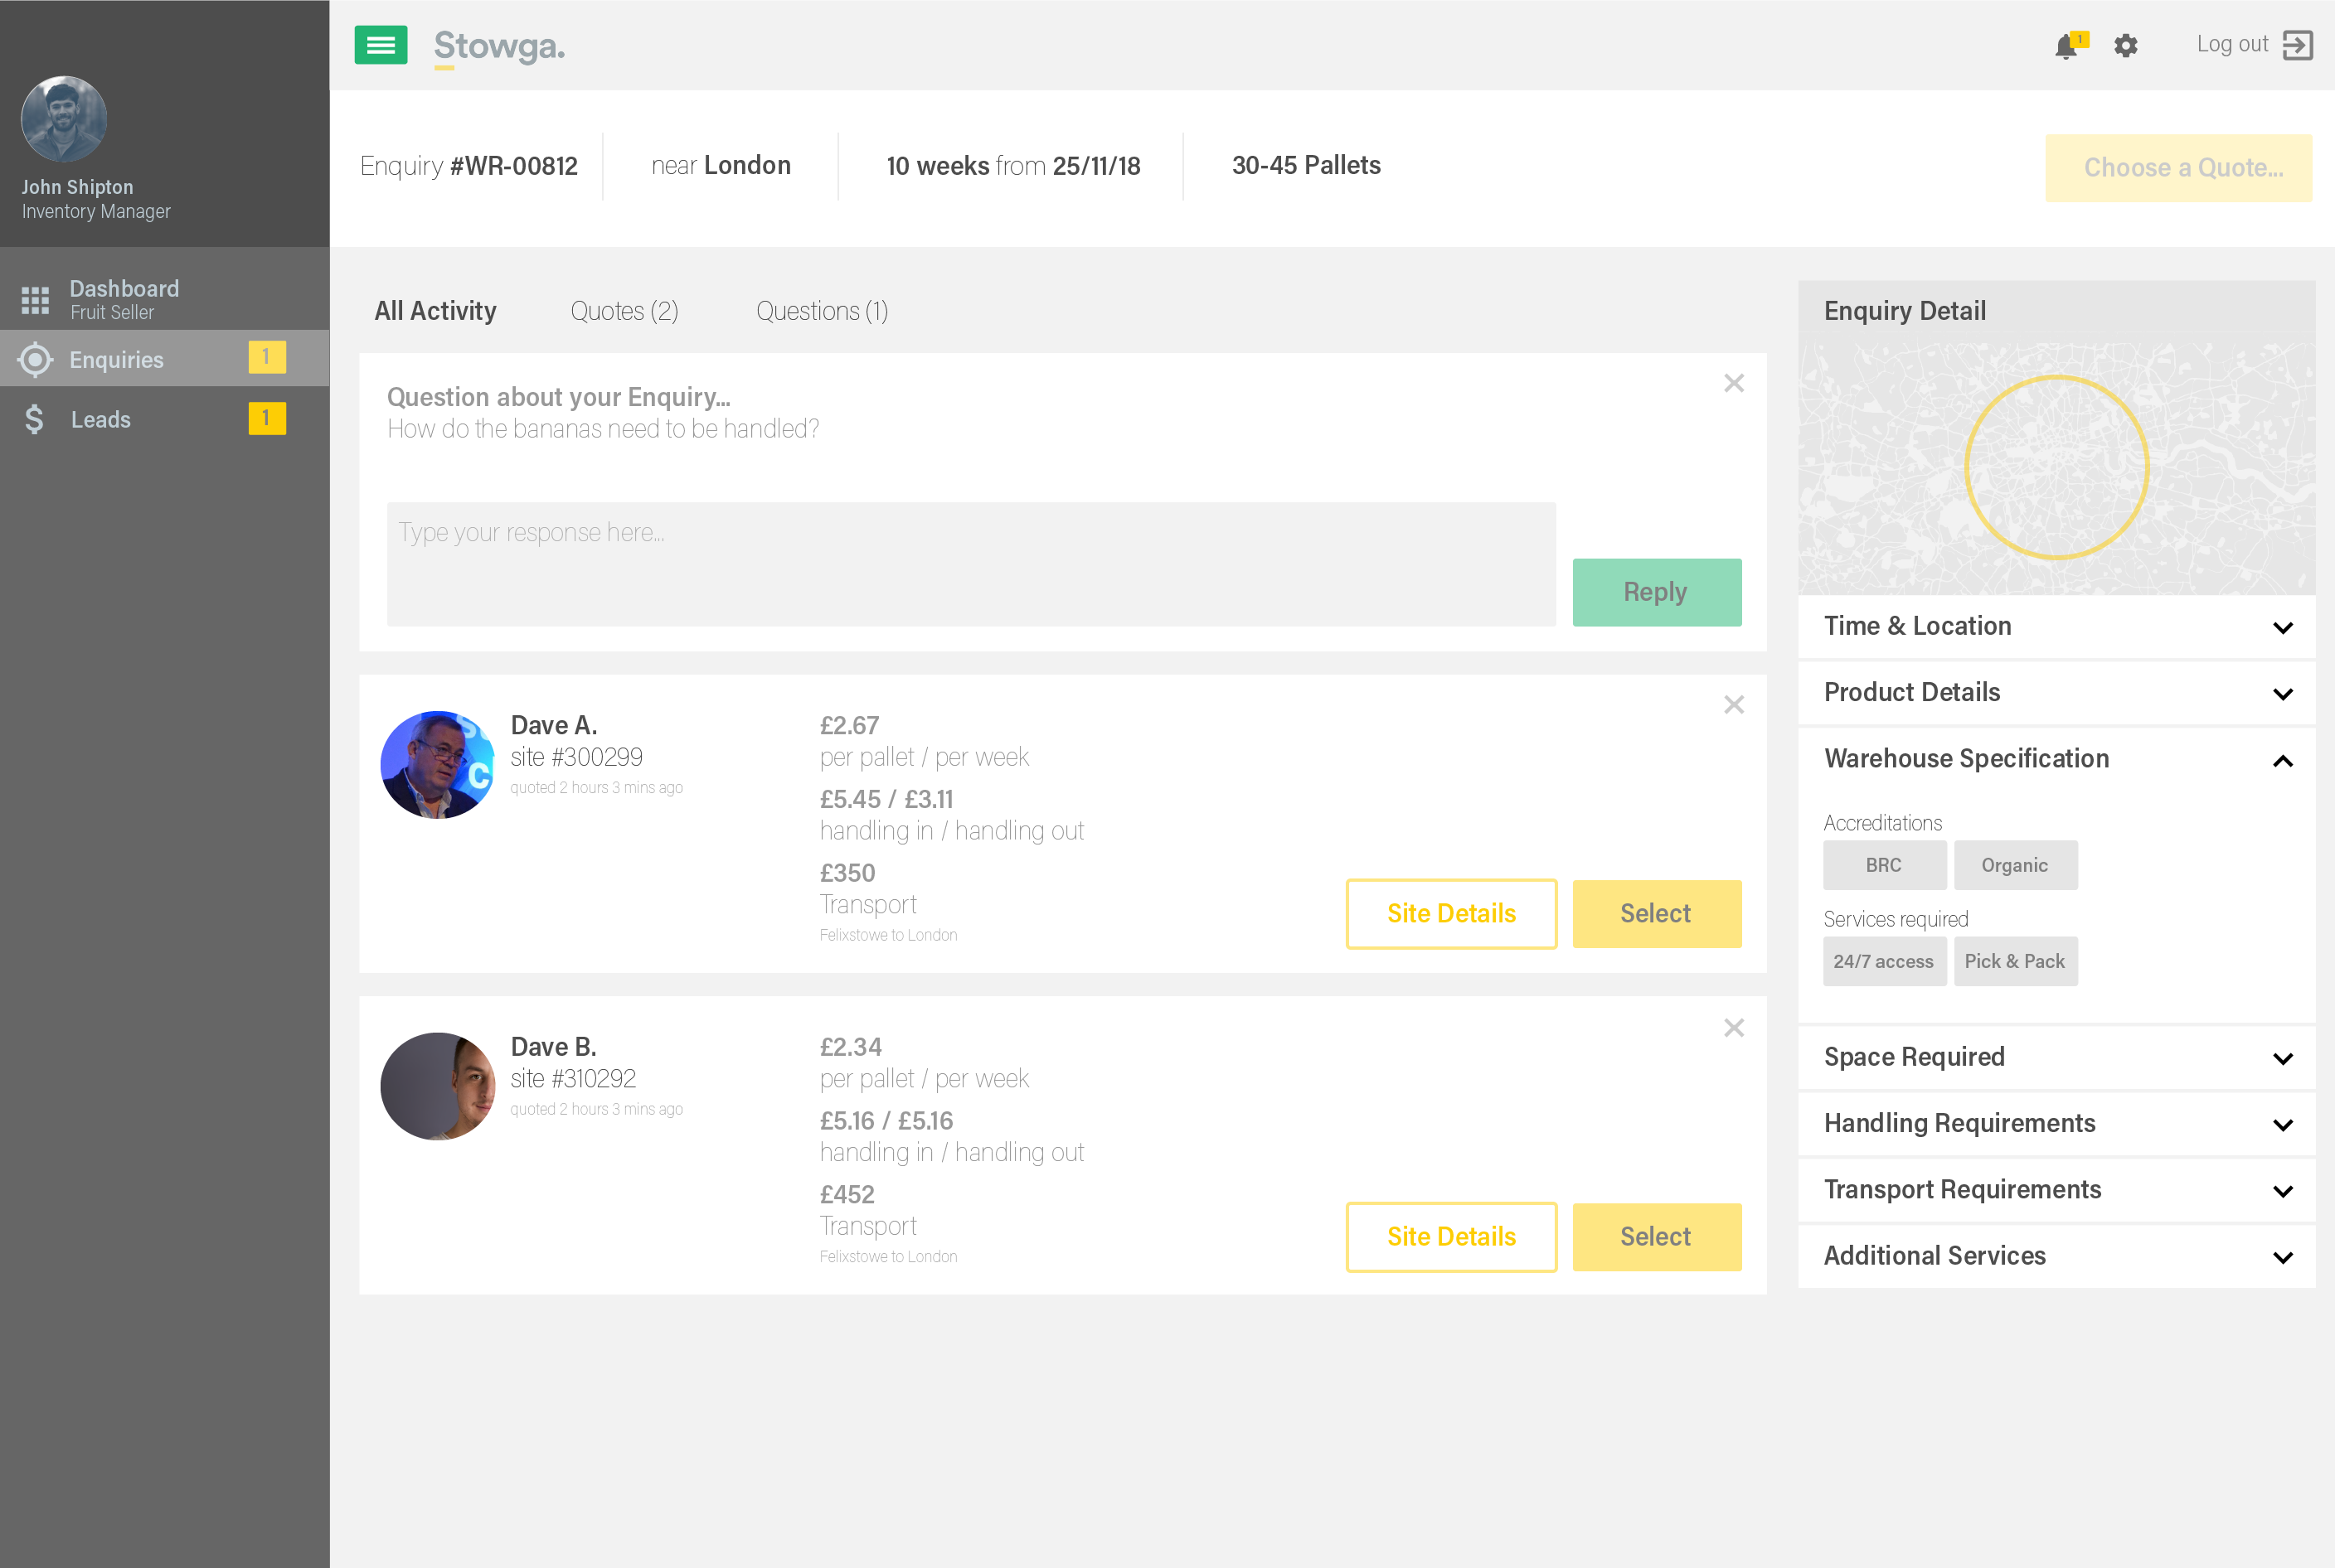Viewport: 2335px width, 1568px height.
Task: Dismiss Dave B.'s quote card
Action: point(1734,1028)
